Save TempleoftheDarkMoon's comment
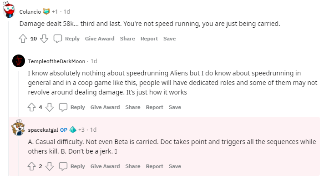 [x=175, y=107]
